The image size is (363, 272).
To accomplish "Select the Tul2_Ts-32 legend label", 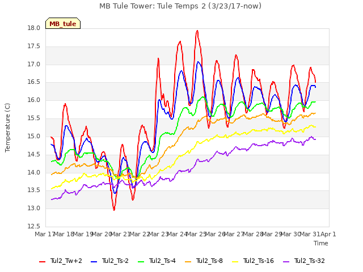I will click(x=310, y=261).
